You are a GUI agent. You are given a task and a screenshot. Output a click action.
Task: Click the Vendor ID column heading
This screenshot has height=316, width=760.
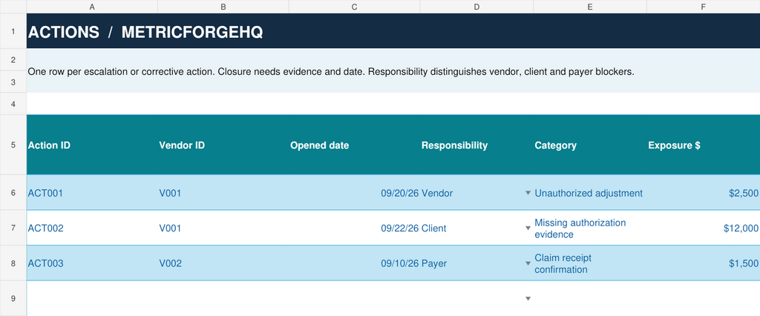pos(223,145)
